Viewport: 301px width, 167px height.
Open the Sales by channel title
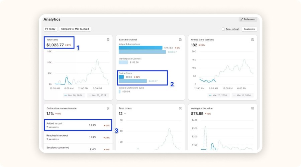(x=128, y=40)
